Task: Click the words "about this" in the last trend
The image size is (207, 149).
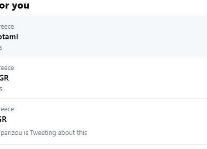Action: 72,132
